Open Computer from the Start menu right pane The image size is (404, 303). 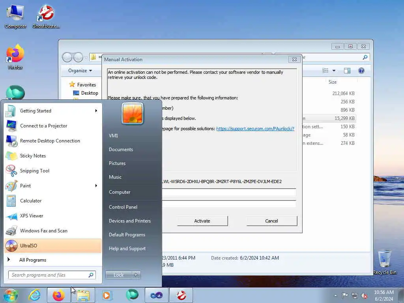pos(120,192)
